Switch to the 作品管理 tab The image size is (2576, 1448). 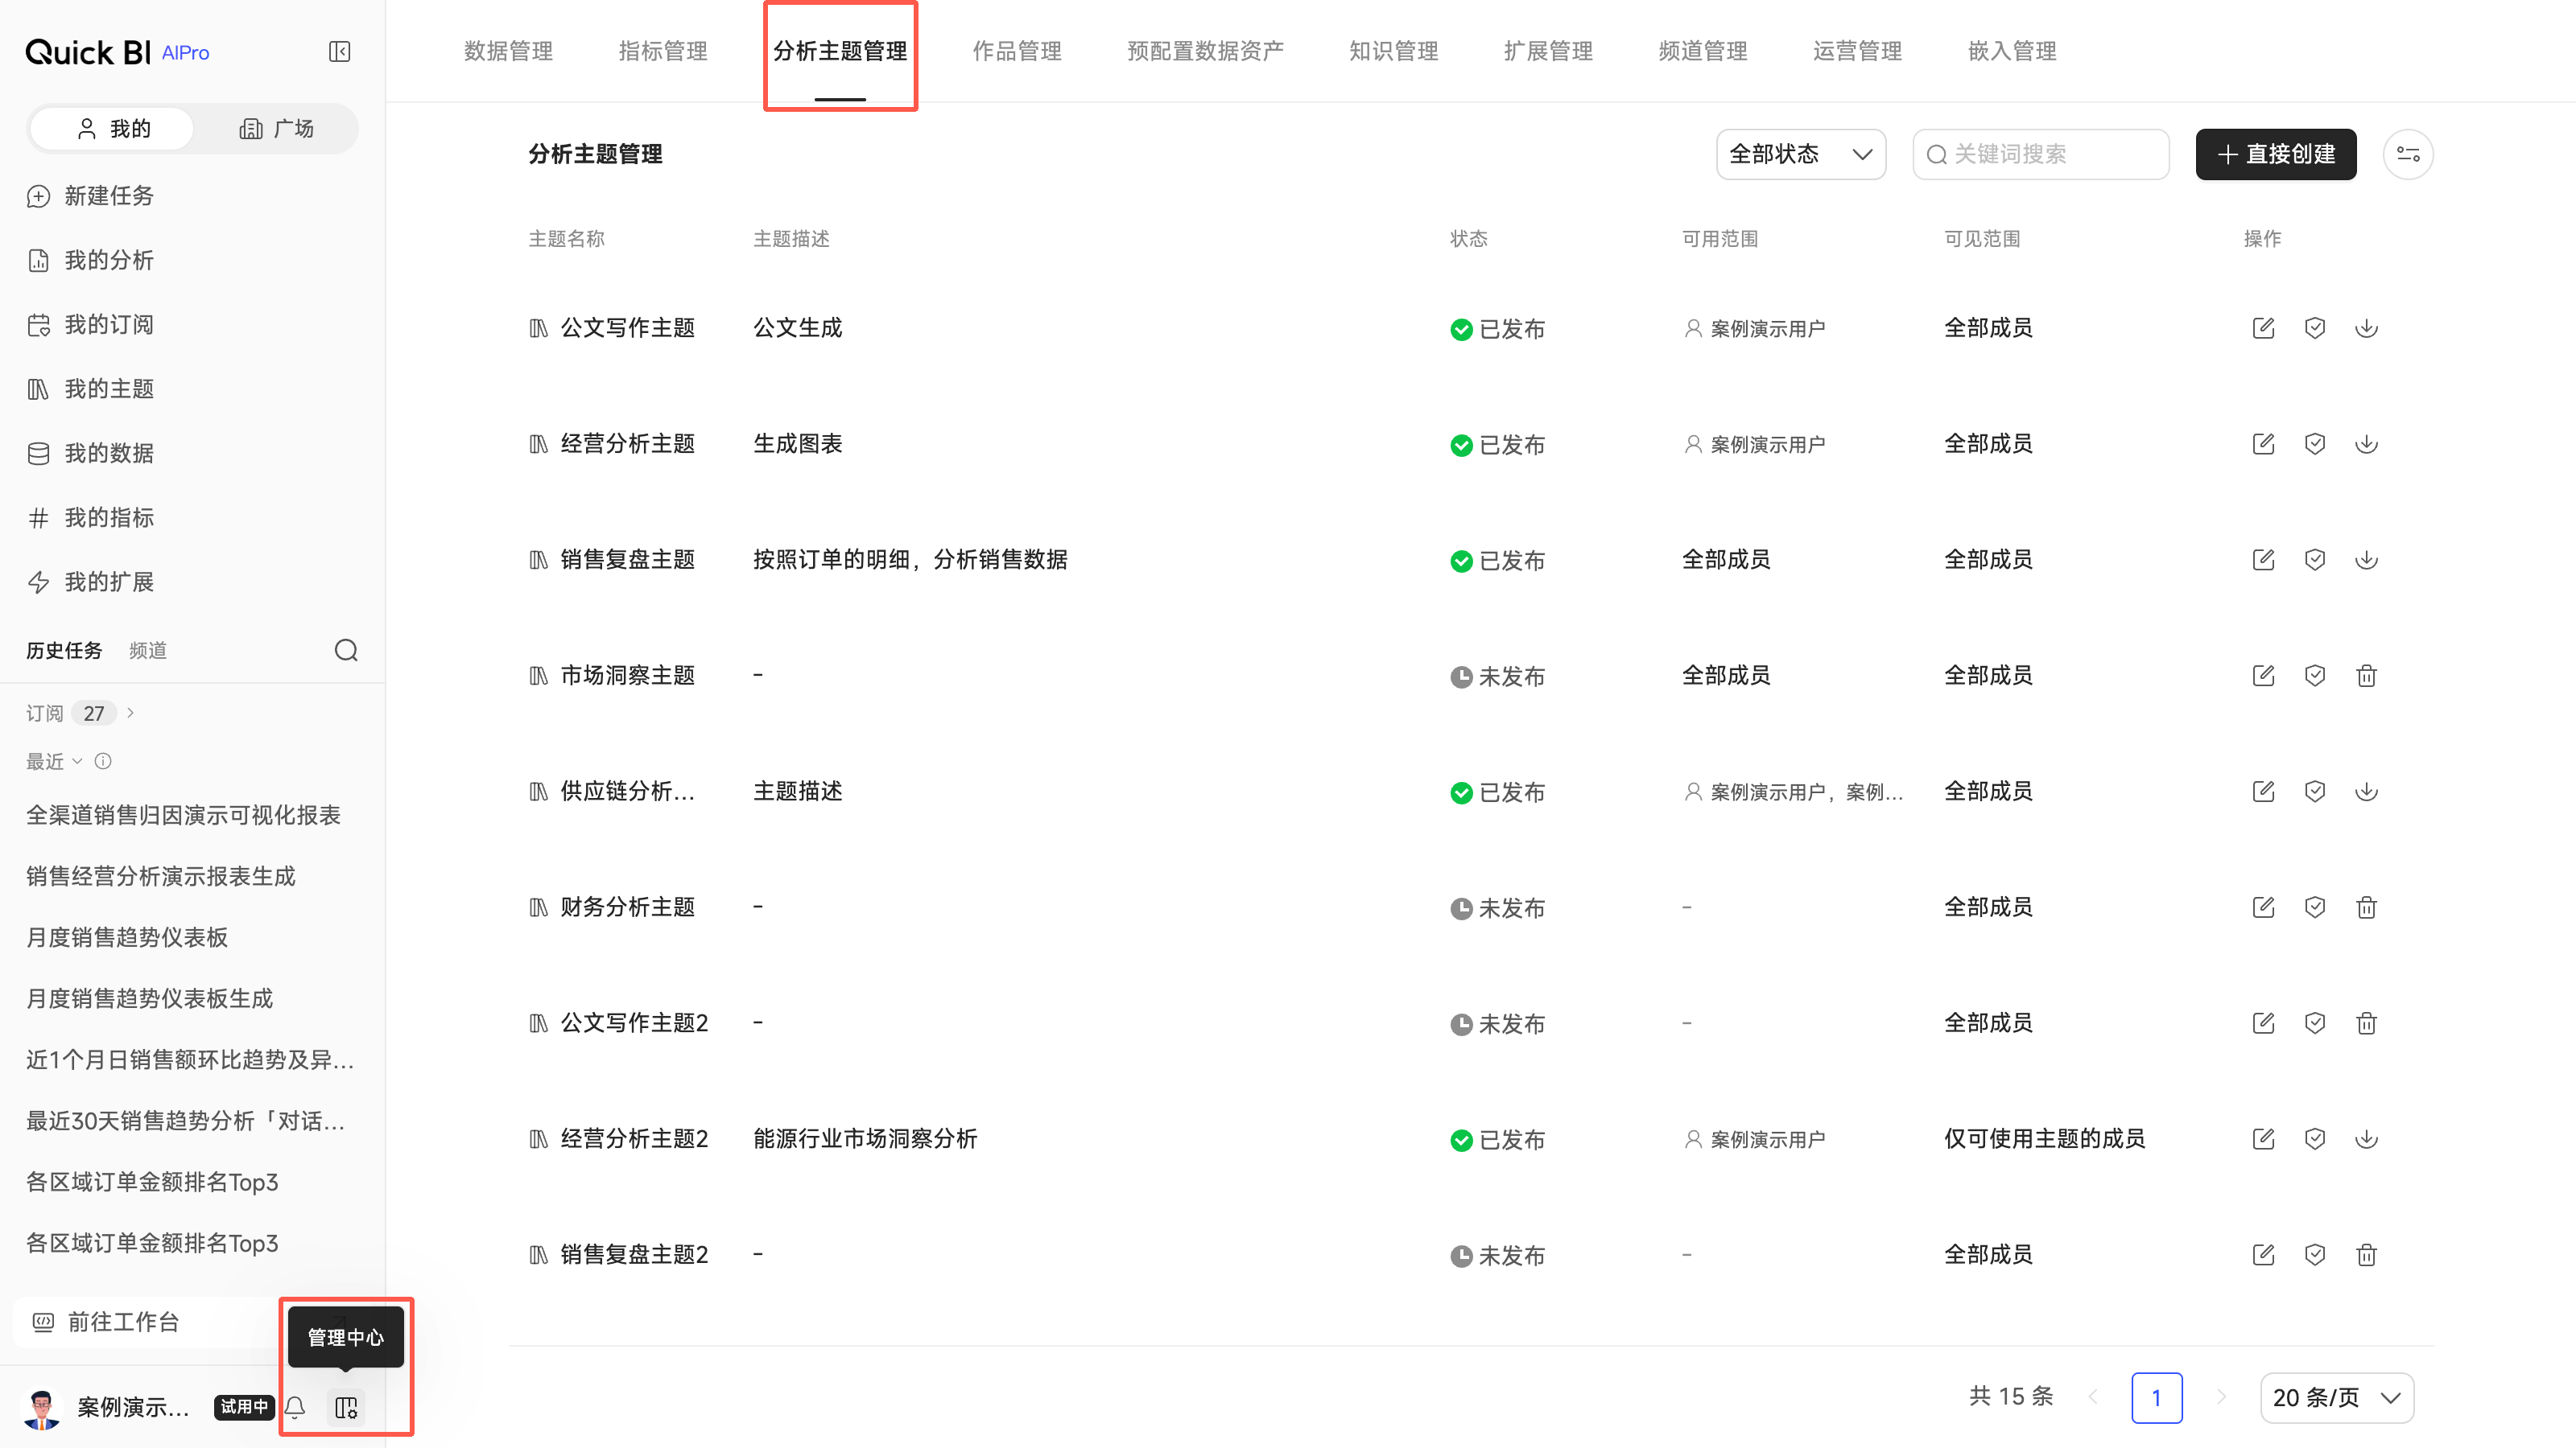(x=1017, y=51)
